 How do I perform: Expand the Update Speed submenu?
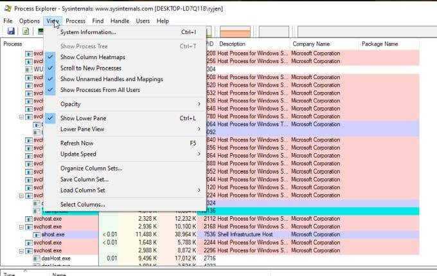click(124, 154)
